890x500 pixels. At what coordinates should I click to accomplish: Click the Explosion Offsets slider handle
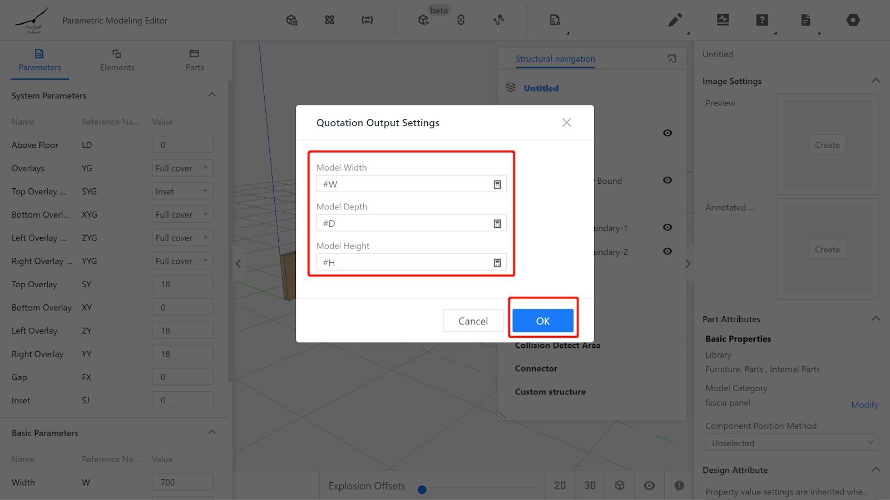point(422,489)
